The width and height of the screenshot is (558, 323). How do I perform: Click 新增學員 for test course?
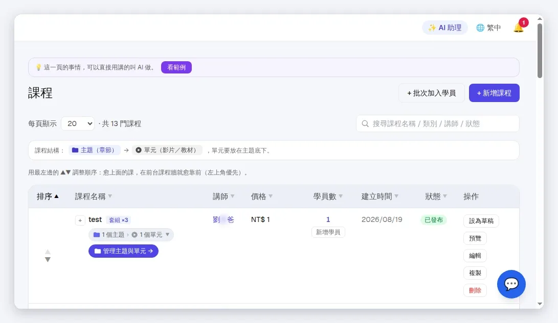tap(328, 232)
